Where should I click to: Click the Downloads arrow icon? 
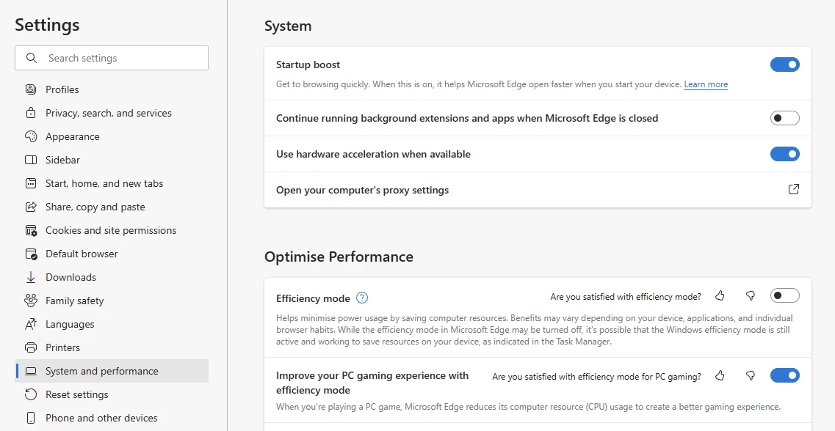31,277
